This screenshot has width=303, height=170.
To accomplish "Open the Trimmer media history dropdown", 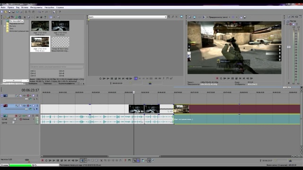I will 166,17.
